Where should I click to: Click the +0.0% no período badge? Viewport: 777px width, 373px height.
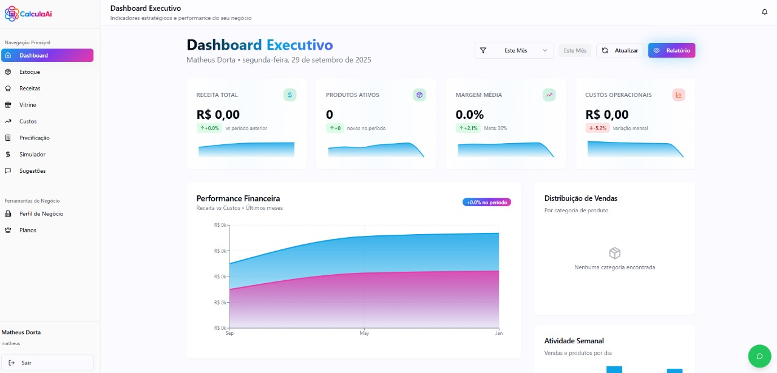[x=486, y=201]
